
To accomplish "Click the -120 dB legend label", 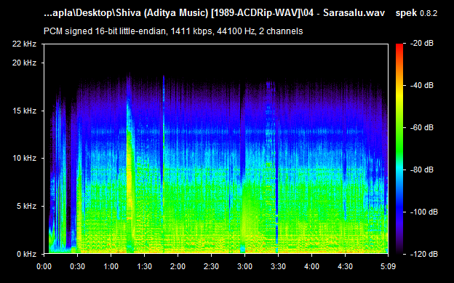I will click(x=424, y=255).
